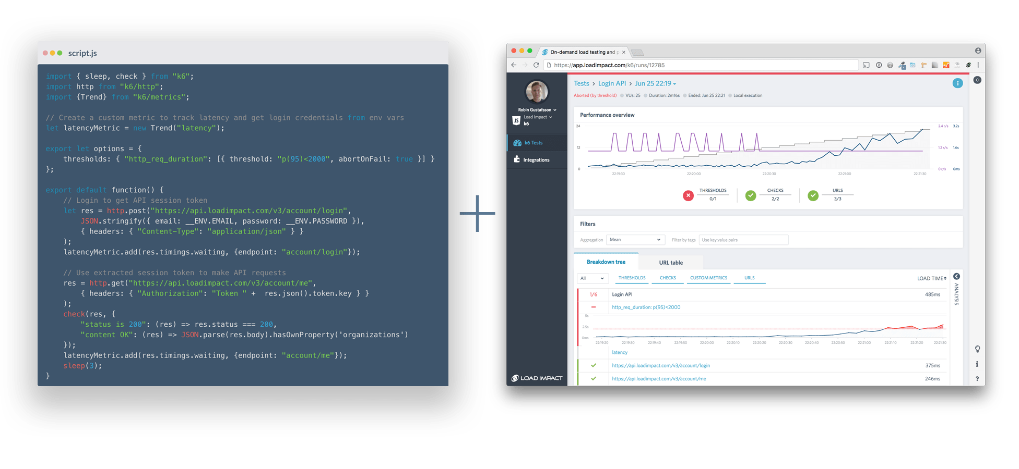Collapse the ANALYSIS side panel
The height and width of the screenshot is (469, 1019).
[x=956, y=276]
